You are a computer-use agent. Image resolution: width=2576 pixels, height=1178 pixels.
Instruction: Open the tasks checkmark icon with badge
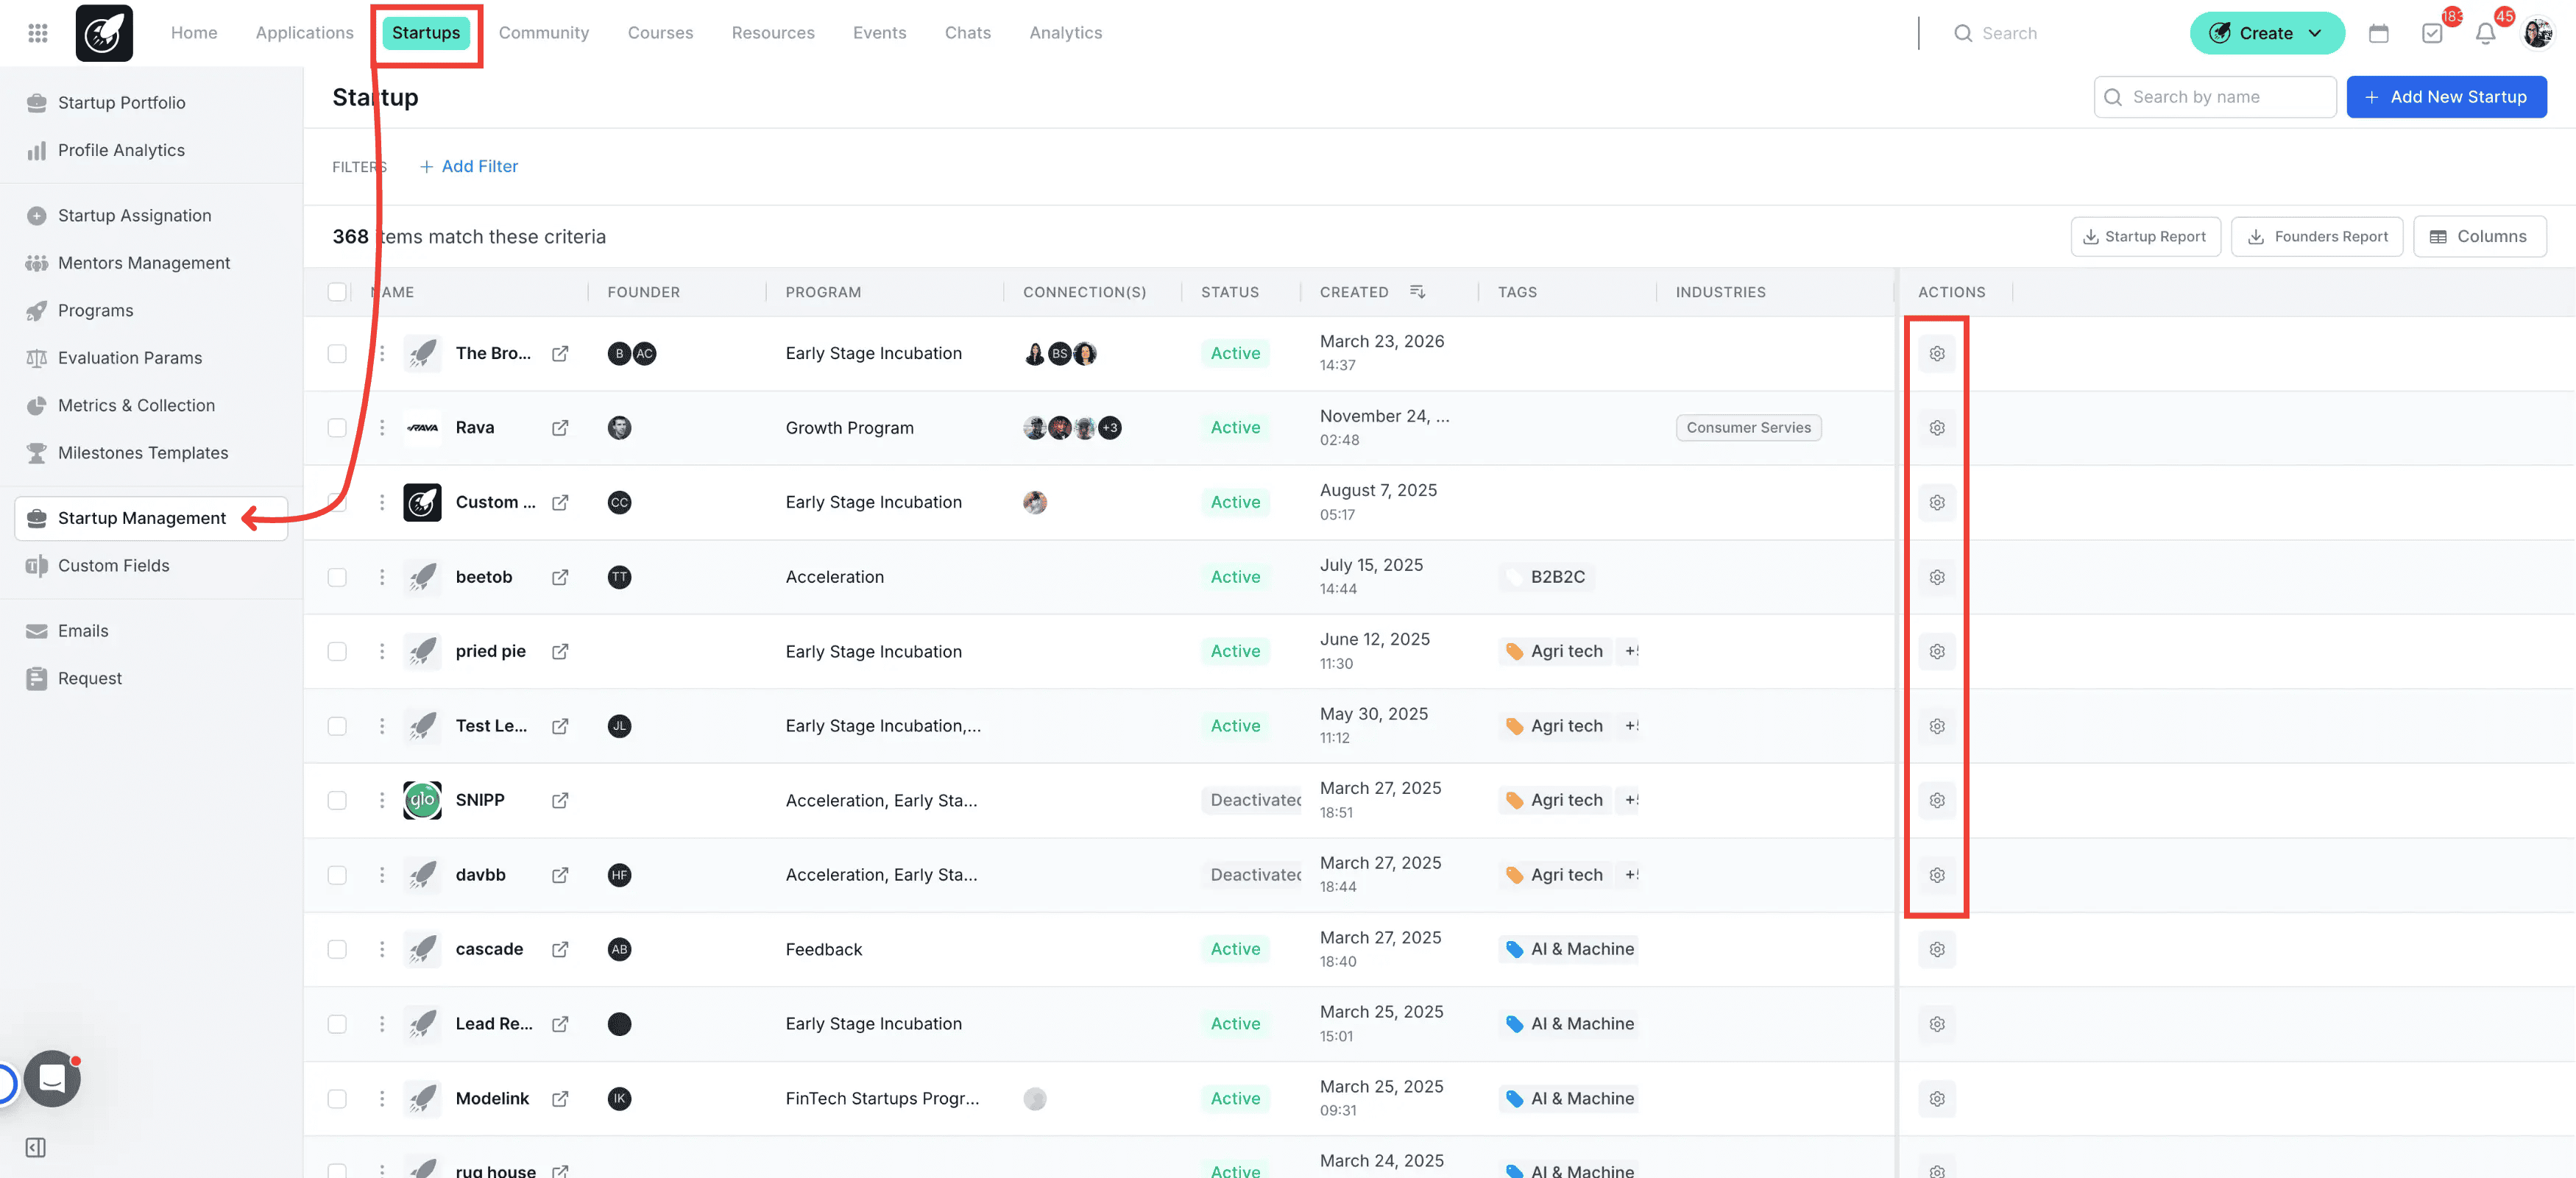[x=2432, y=33]
